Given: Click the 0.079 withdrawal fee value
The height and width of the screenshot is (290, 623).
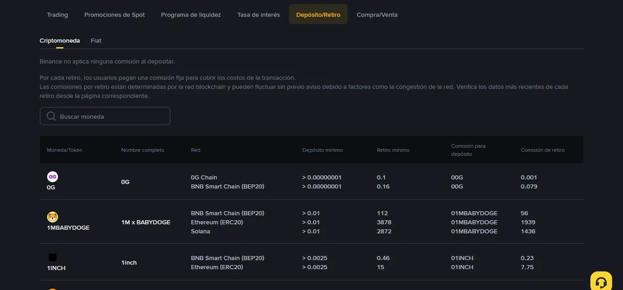Looking at the screenshot, I should coord(529,186).
